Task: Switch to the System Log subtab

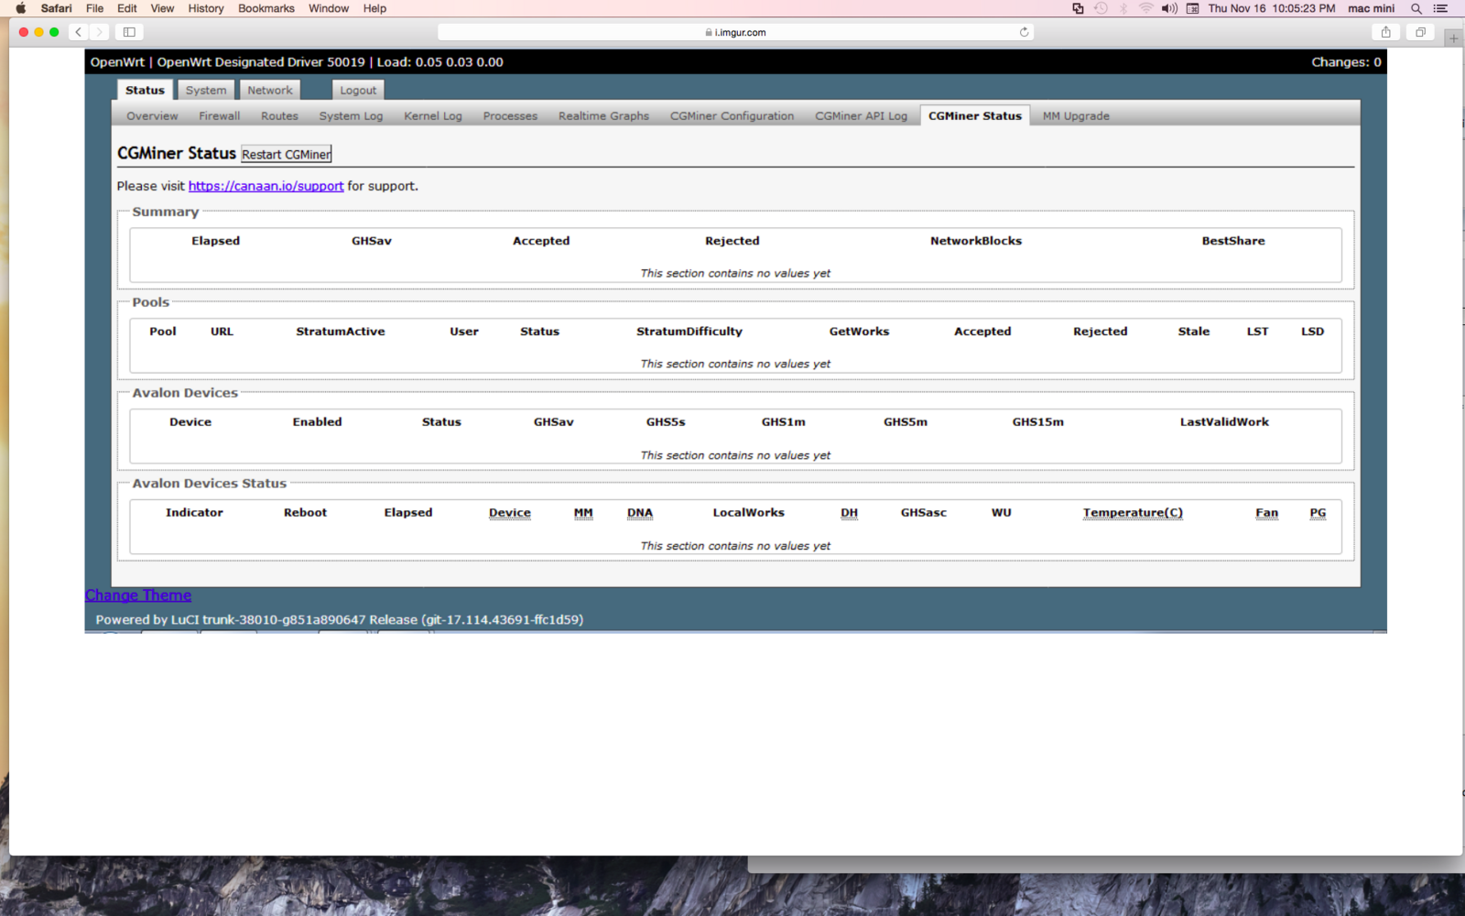Action: pos(351,115)
